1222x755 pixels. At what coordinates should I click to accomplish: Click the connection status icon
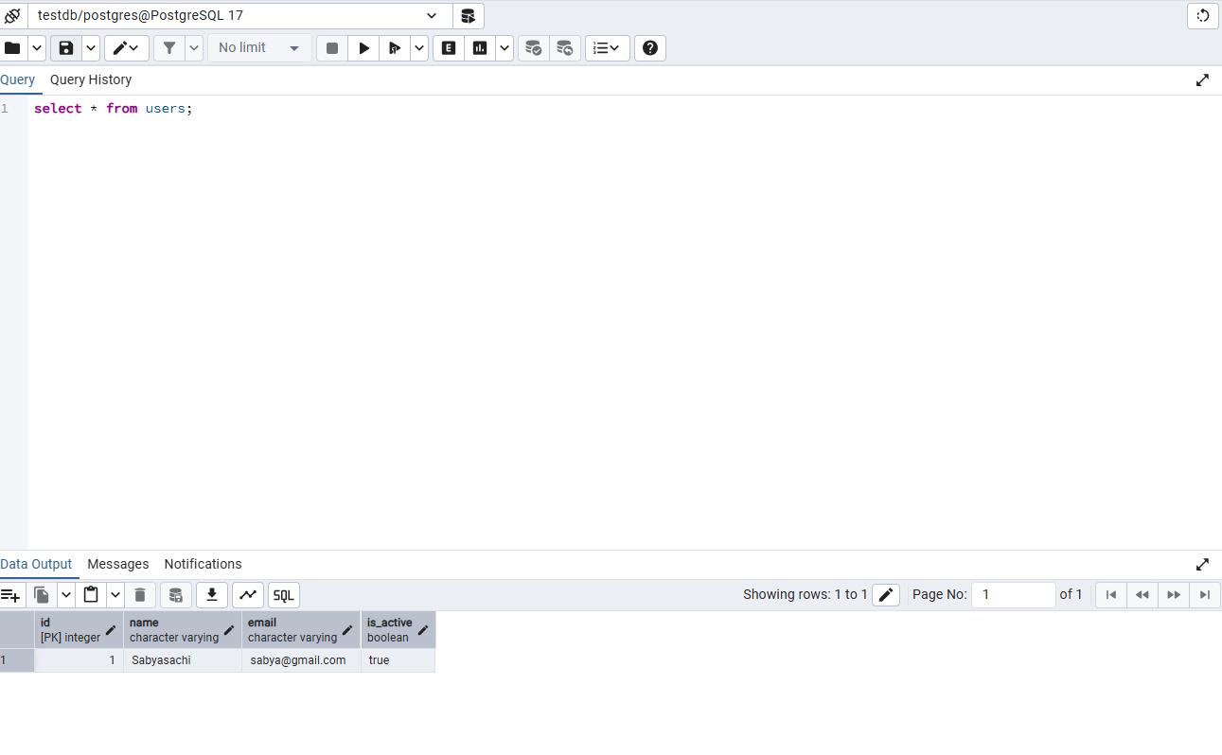coord(12,15)
